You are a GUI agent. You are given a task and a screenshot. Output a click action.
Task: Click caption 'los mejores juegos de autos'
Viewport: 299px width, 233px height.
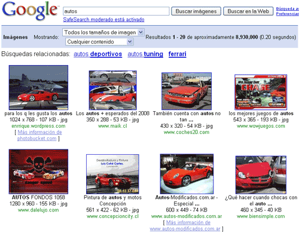(261, 114)
